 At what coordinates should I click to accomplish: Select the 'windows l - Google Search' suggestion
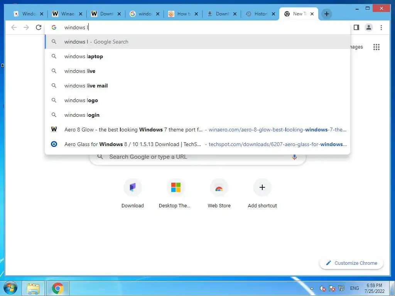tap(197, 42)
